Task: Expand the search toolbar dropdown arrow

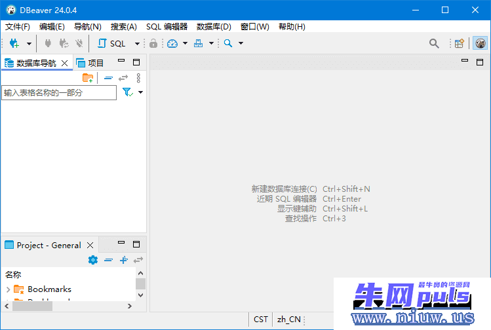Action: 241,43
